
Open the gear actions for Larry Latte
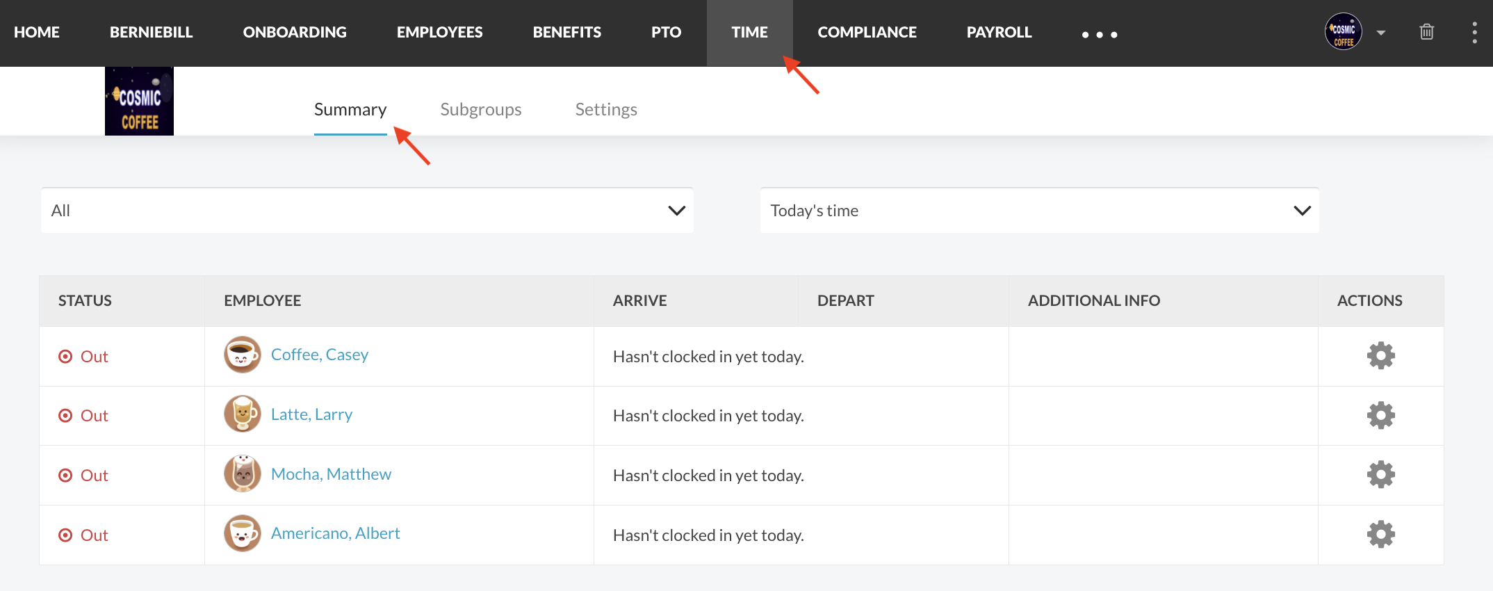click(1380, 416)
